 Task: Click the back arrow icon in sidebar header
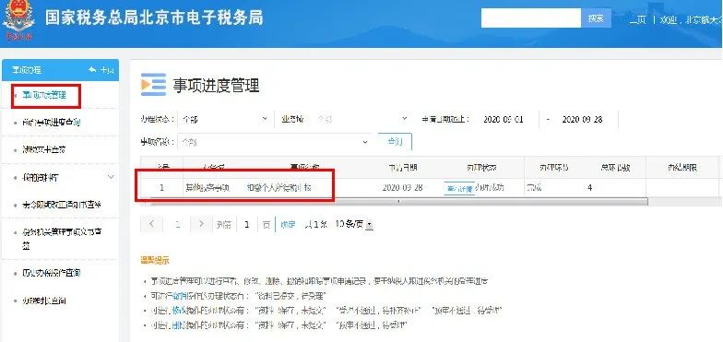[x=92, y=70]
